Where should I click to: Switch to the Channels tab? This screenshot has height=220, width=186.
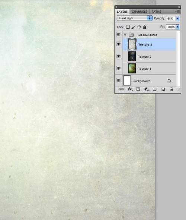point(139,12)
